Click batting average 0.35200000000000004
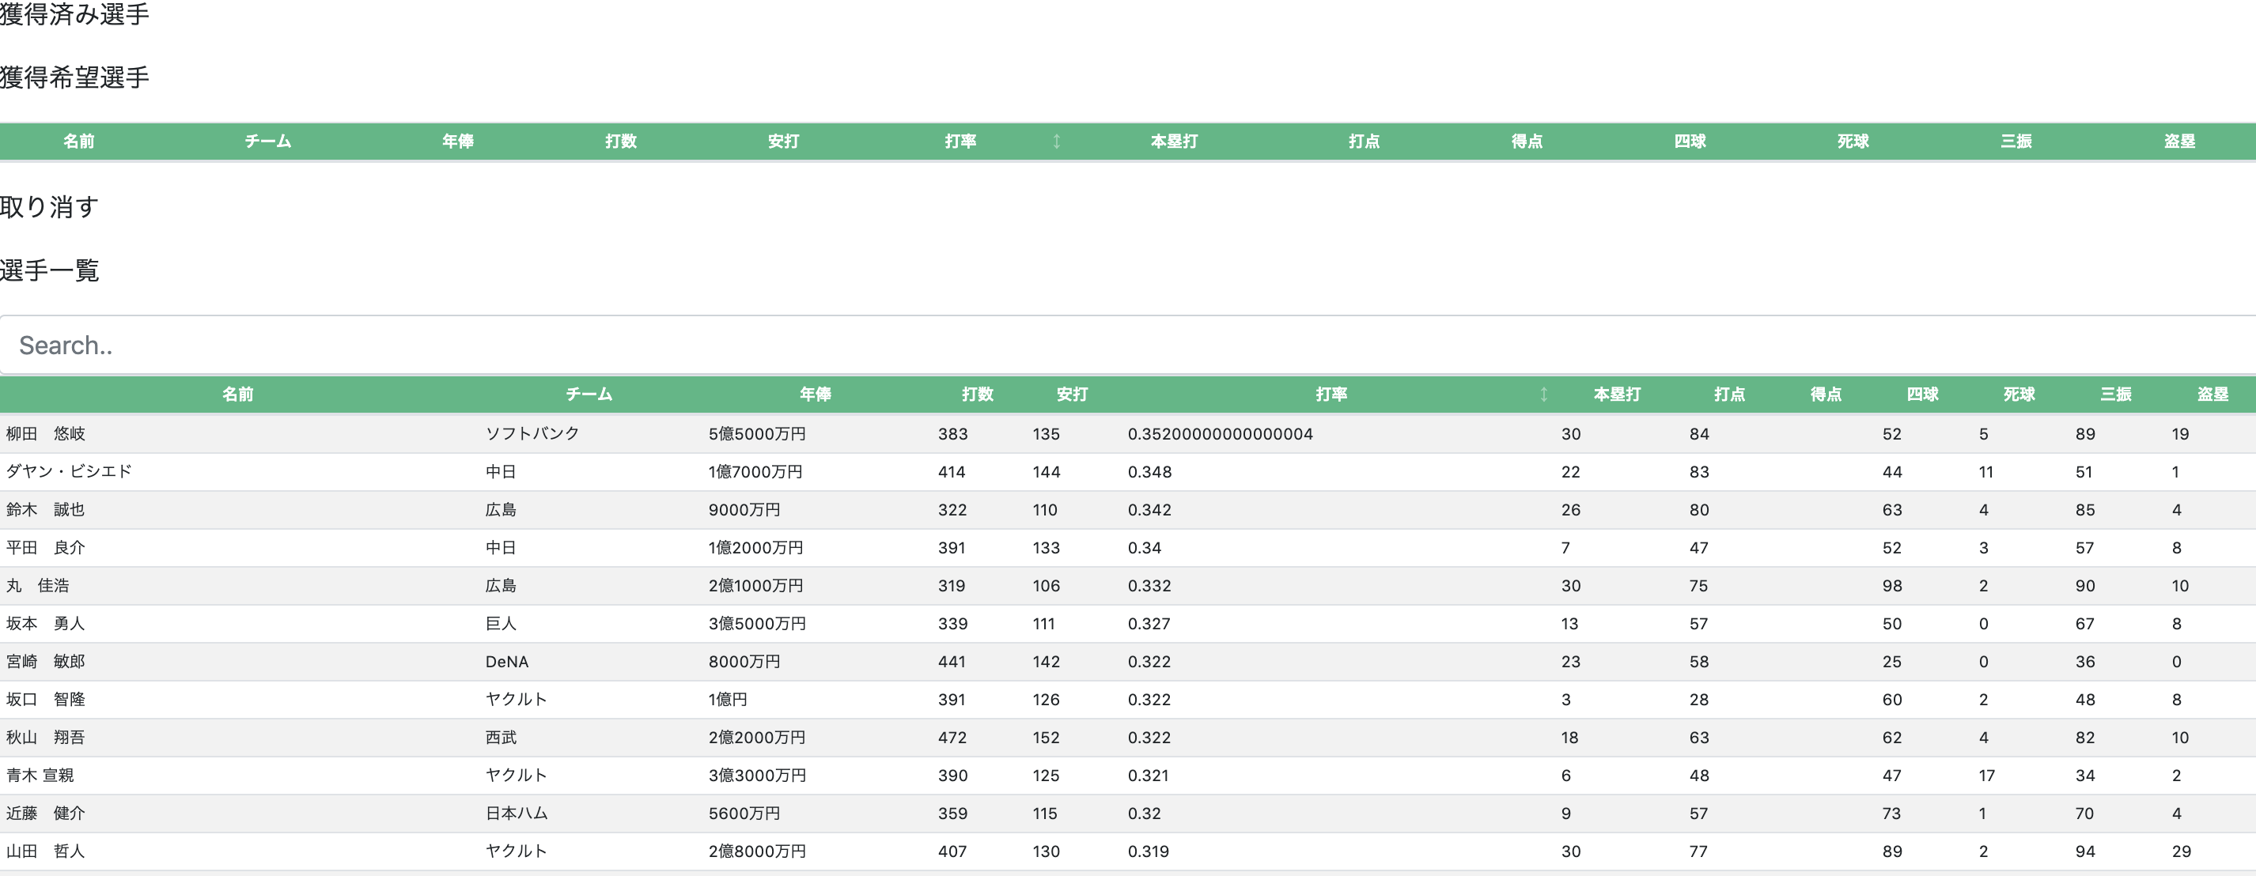Image resolution: width=2256 pixels, height=876 pixels. [x=1220, y=434]
